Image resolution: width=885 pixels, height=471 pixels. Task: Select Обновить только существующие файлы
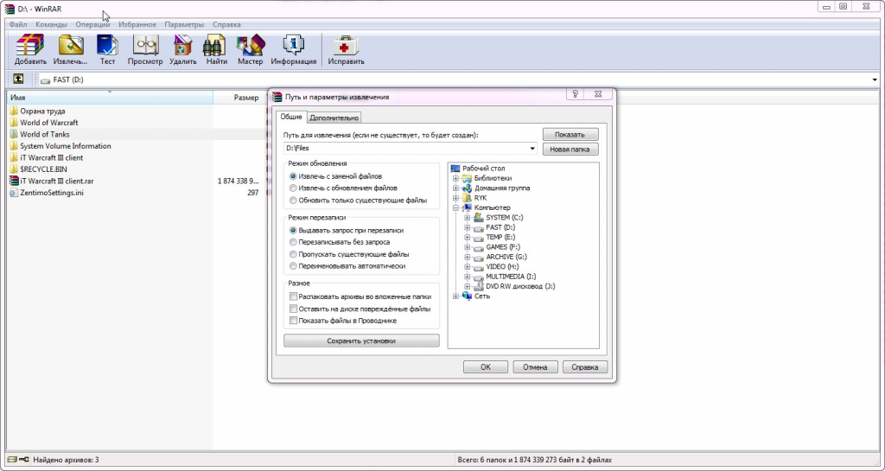[x=358, y=200]
